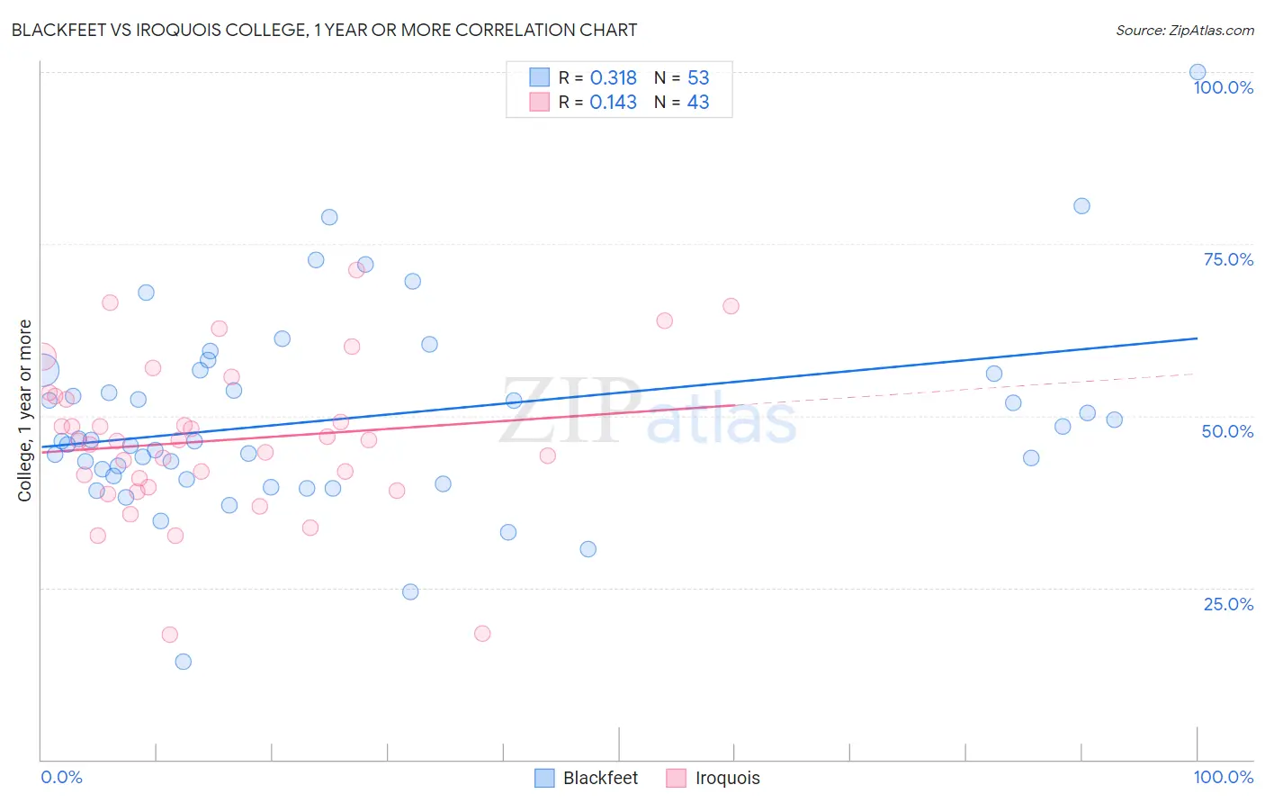This screenshot has width=1265, height=803.
Task: Click the lowest blue data point near 14%
Action: point(183,662)
